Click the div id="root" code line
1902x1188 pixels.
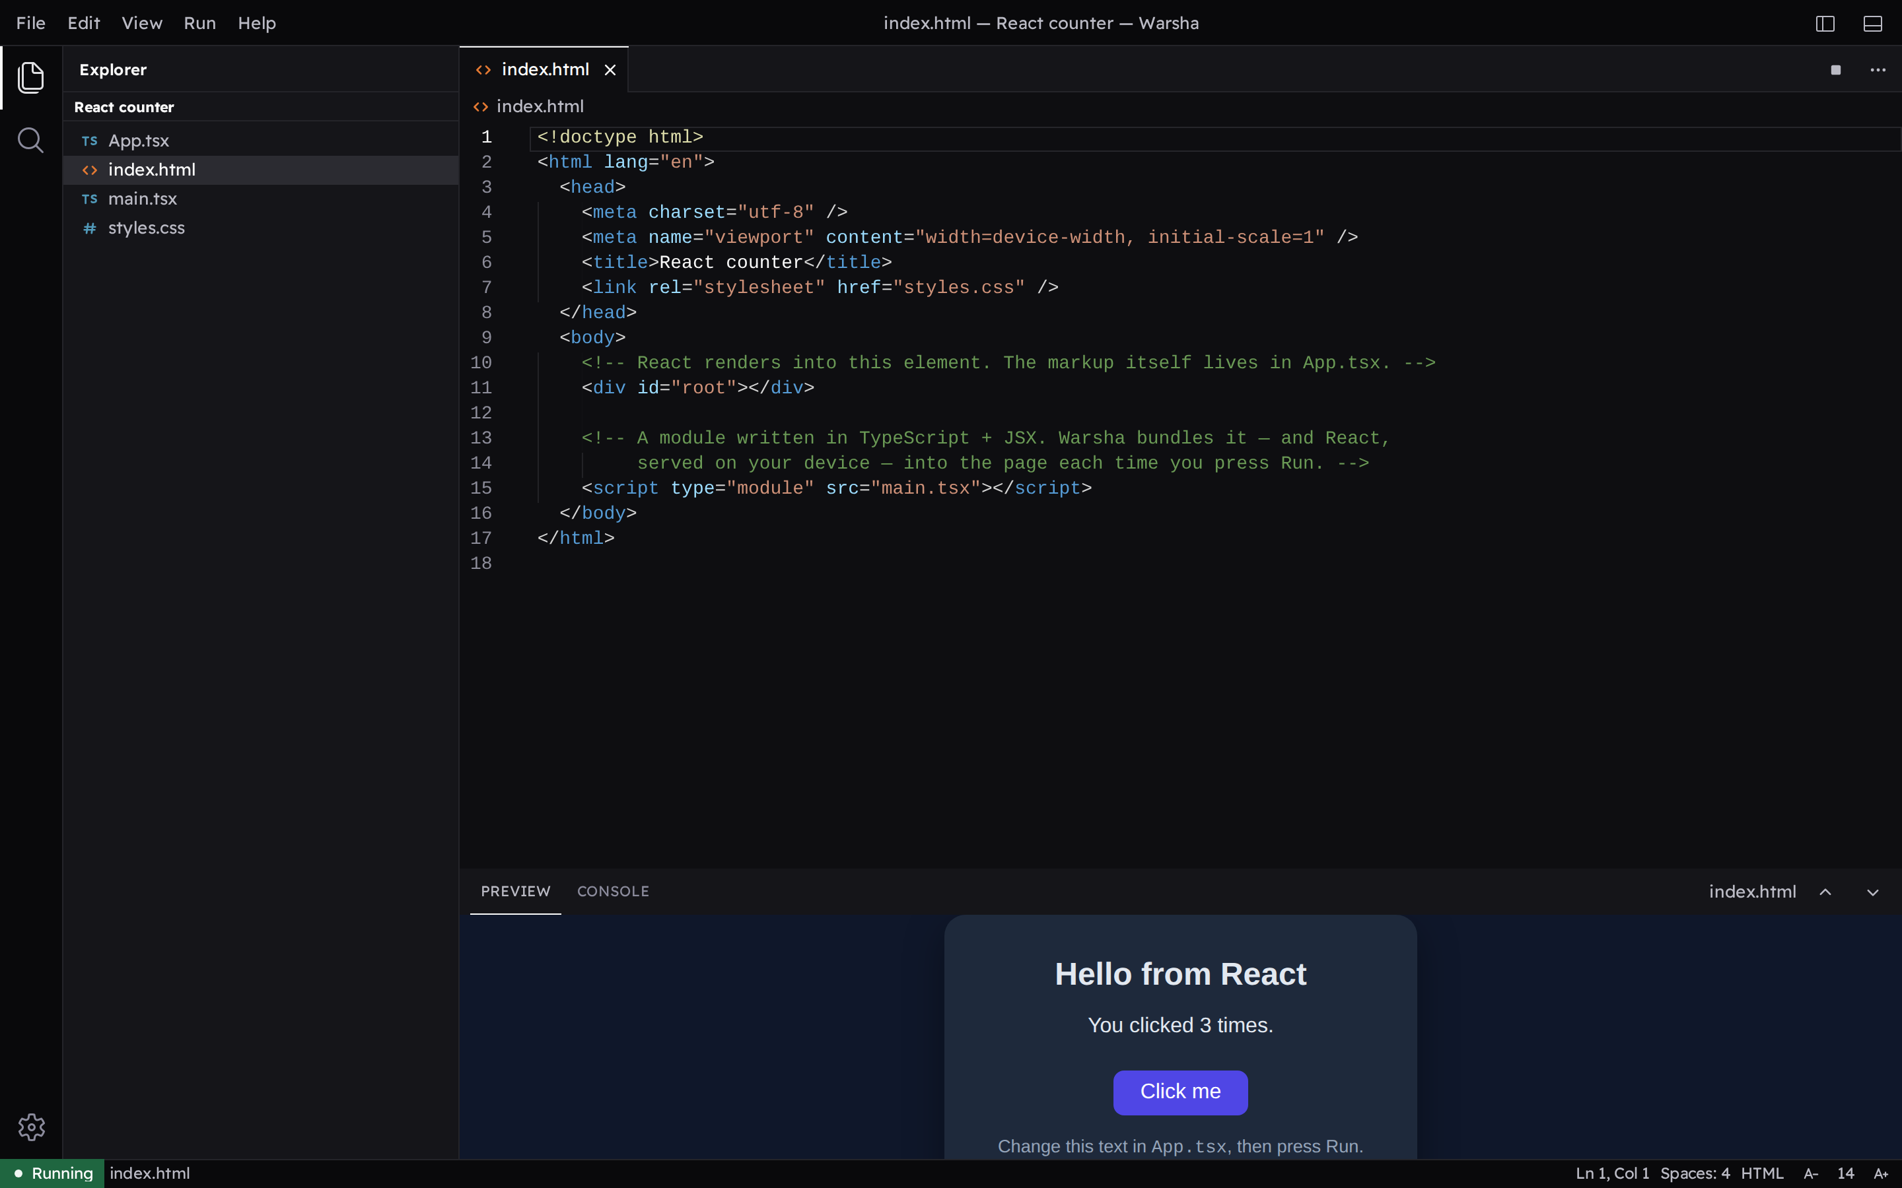(698, 388)
